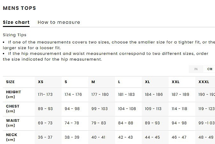The height and width of the screenshot is (144, 215).
Task: Select the XXL size column header
Action: [176, 82]
